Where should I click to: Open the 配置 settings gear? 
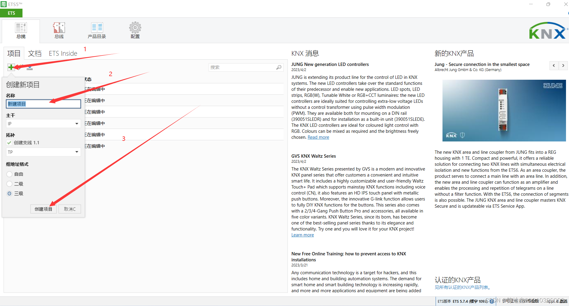(x=135, y=31)
